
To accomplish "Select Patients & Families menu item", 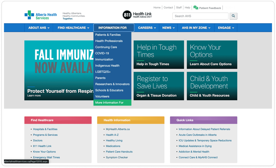I will [x=112, y=35].
